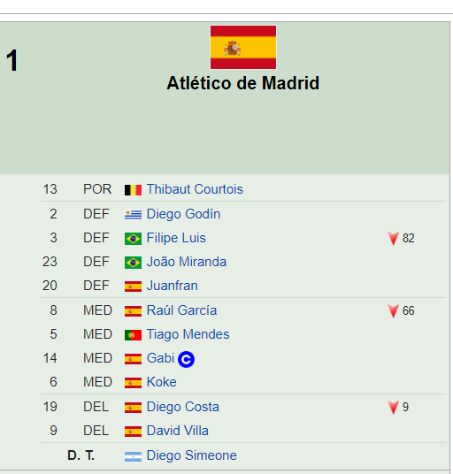Open the Diego Godín link
This screenshot has height=474, width=453.
coord(183,214)
